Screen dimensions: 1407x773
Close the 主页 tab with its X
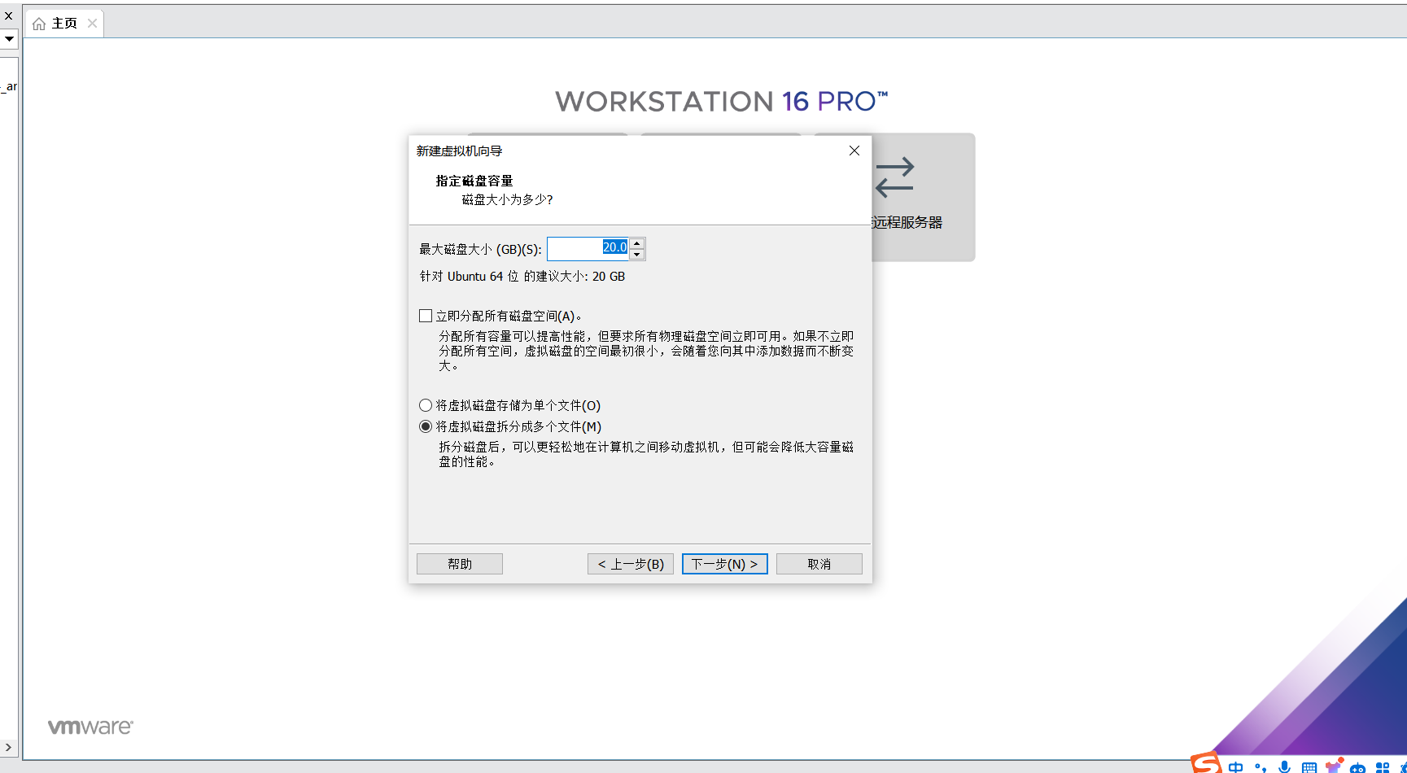[x=92, y=23]
